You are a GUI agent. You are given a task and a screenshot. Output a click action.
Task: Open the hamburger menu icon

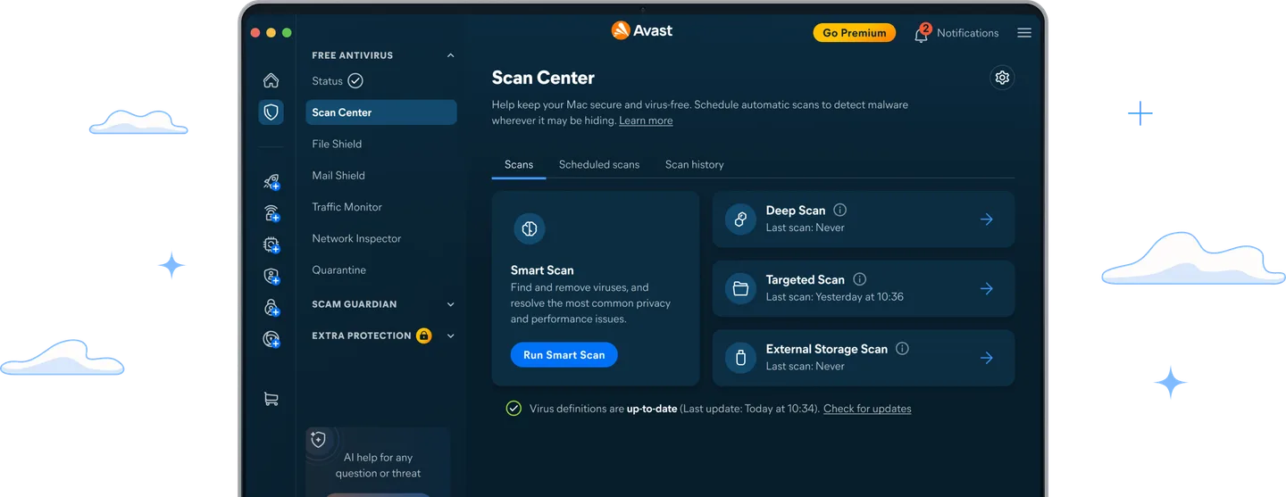click(1024, 33)
